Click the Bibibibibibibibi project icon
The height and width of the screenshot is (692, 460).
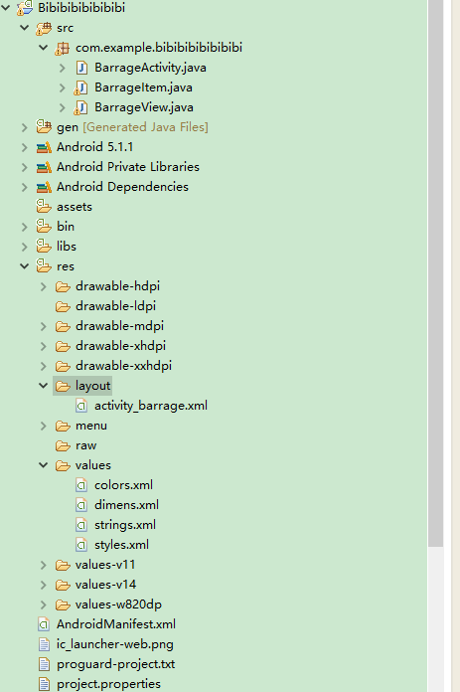click(x=25, y=8)
